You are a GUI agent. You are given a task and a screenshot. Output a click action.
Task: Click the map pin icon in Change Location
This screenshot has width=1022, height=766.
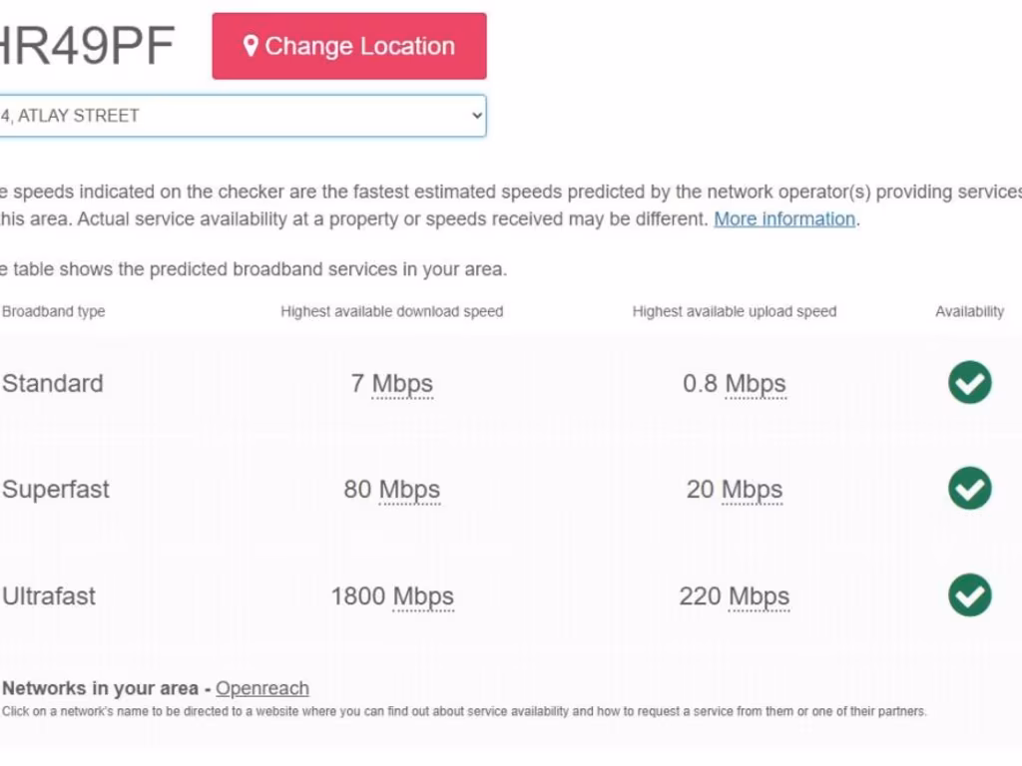point(251,46)
